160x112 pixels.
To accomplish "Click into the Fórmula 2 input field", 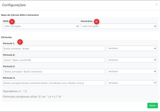I will [x=54, y=60].
